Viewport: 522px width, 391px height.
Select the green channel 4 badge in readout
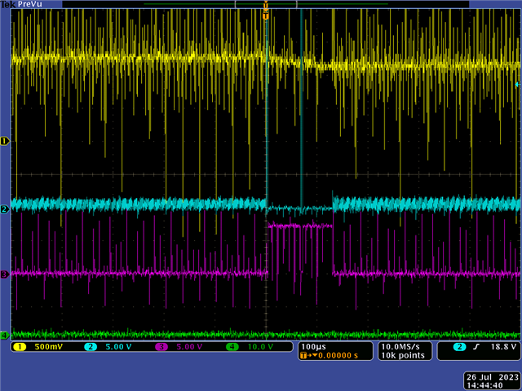232,347
